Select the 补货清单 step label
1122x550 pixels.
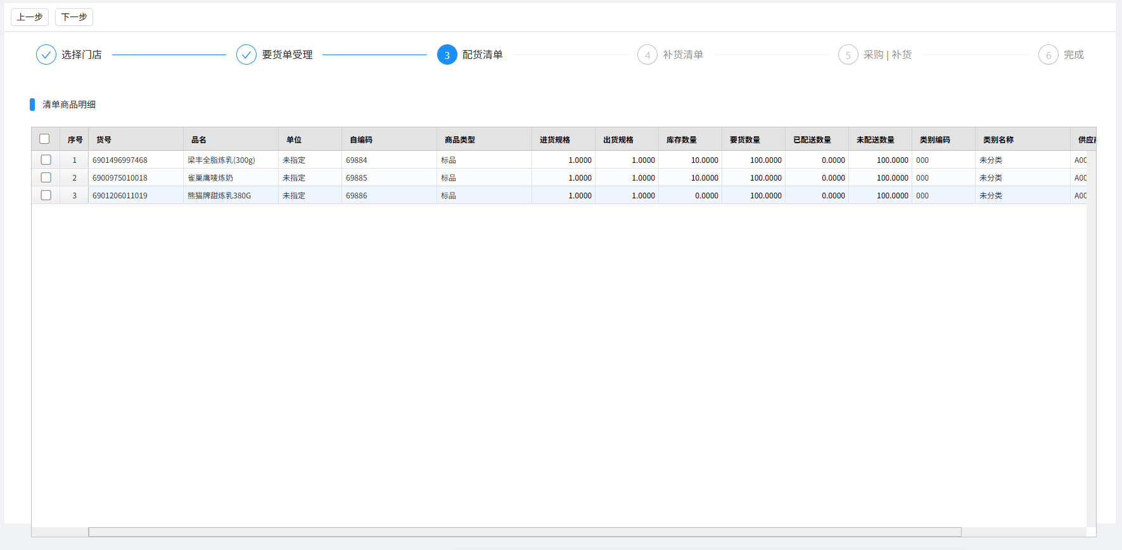[x=683, y=54]
